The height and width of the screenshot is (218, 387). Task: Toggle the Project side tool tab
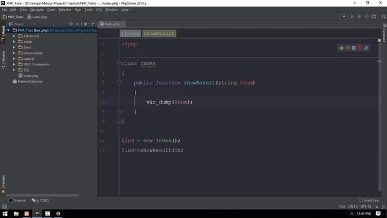(3, 33)
